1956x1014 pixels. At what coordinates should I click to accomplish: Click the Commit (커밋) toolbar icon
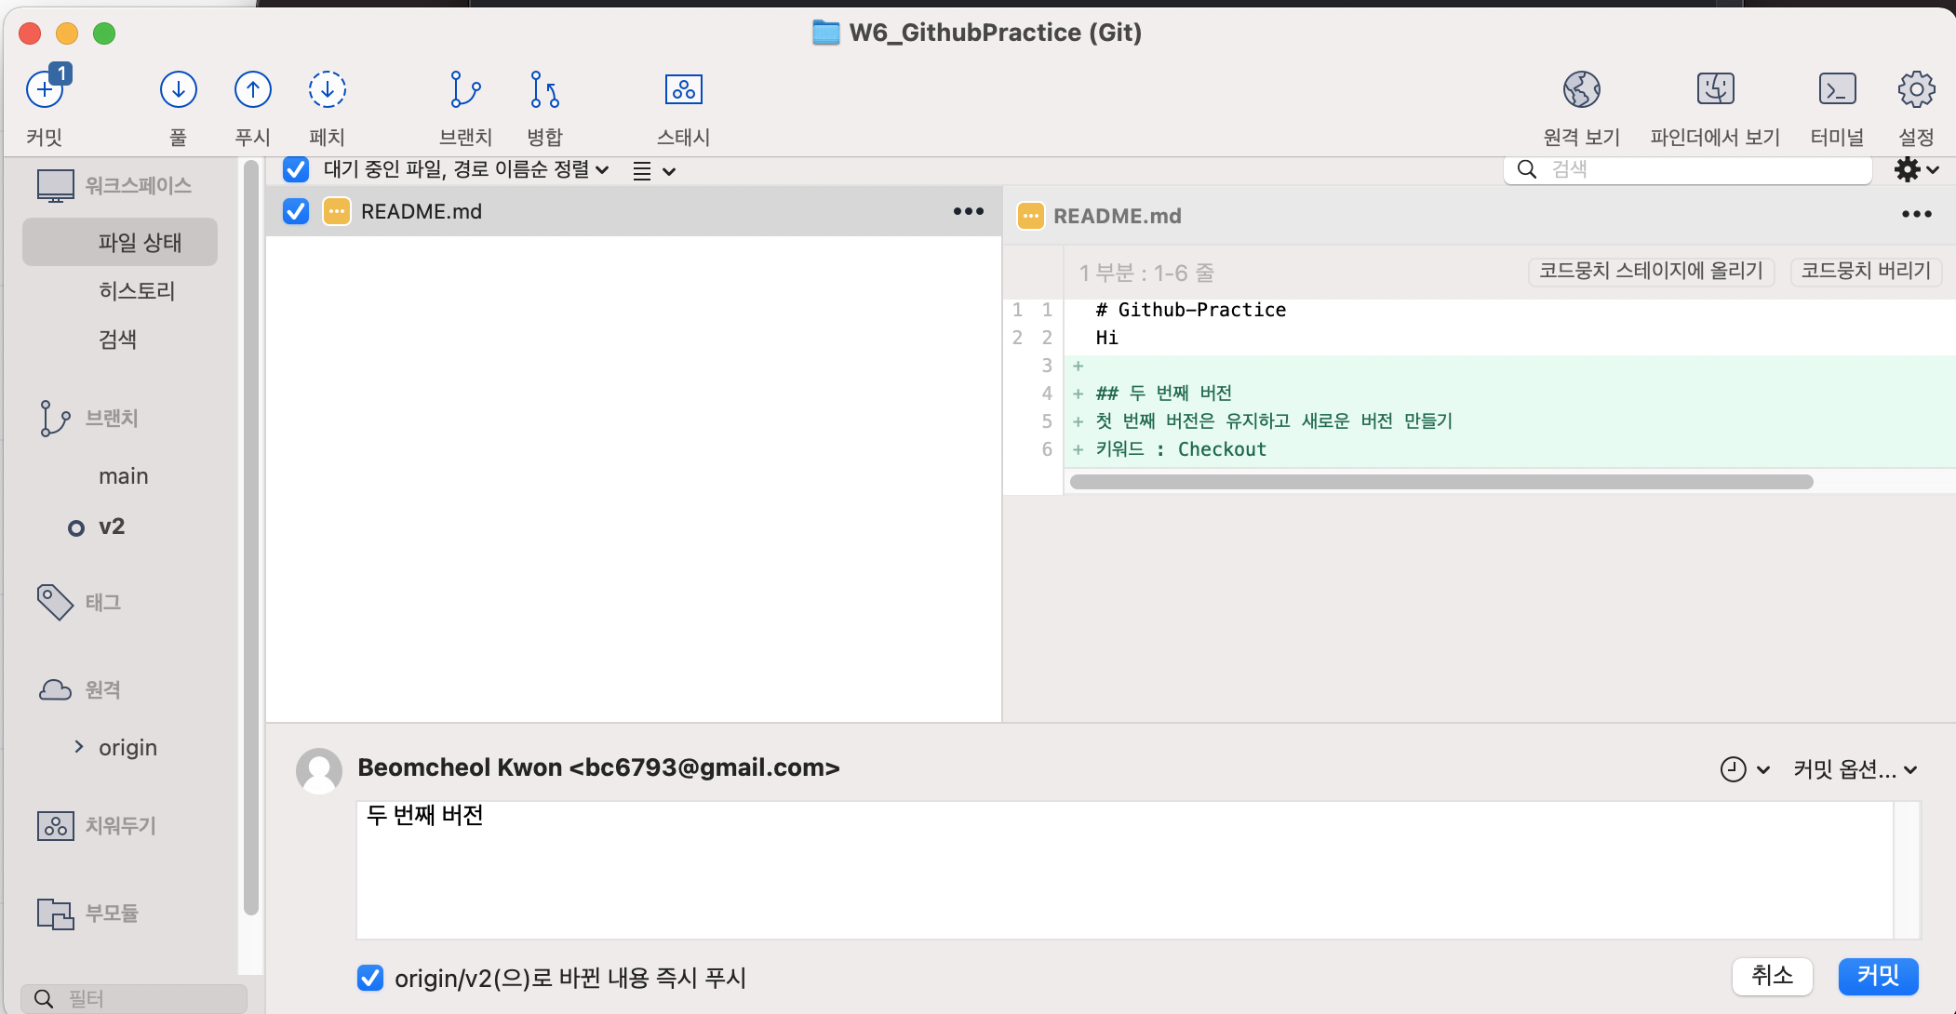45,90
